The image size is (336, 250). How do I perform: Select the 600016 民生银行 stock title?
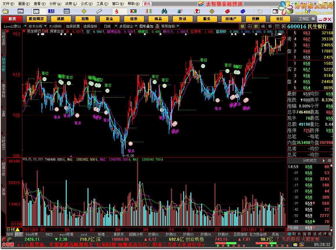(x=307, y=26)
